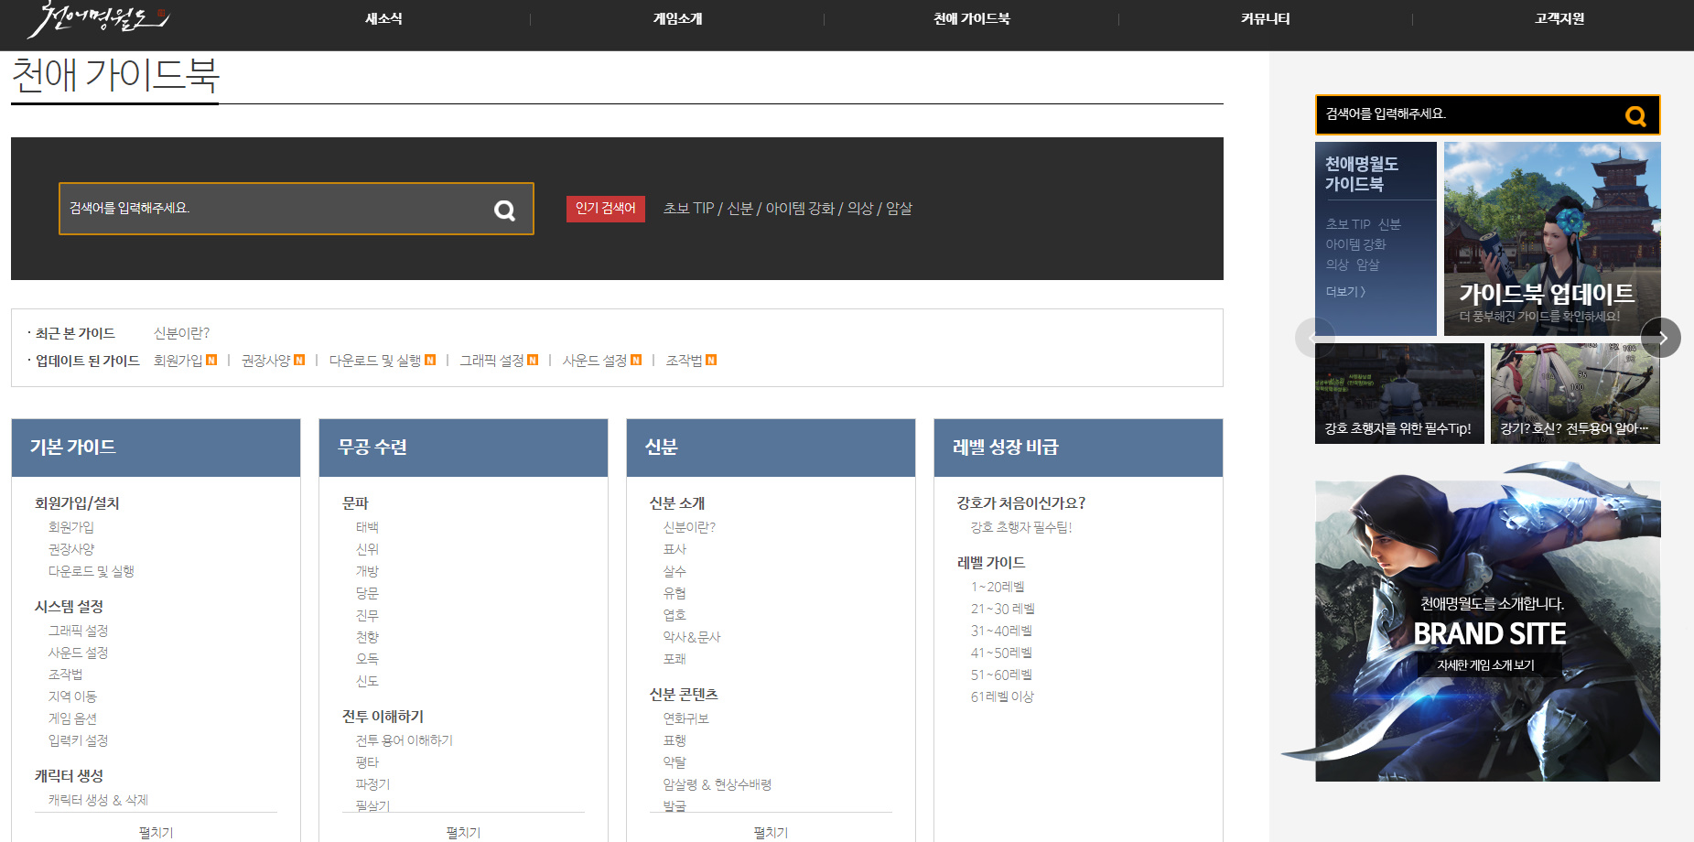Open the 조작법 updated guide with N badge

point(690,361)
